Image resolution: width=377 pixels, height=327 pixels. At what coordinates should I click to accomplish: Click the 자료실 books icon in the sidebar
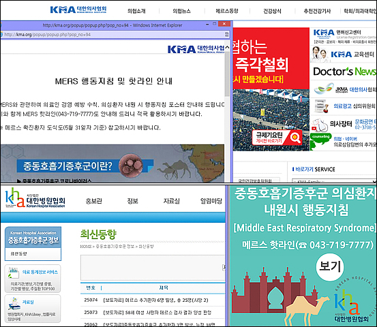(x=14, y=303)
